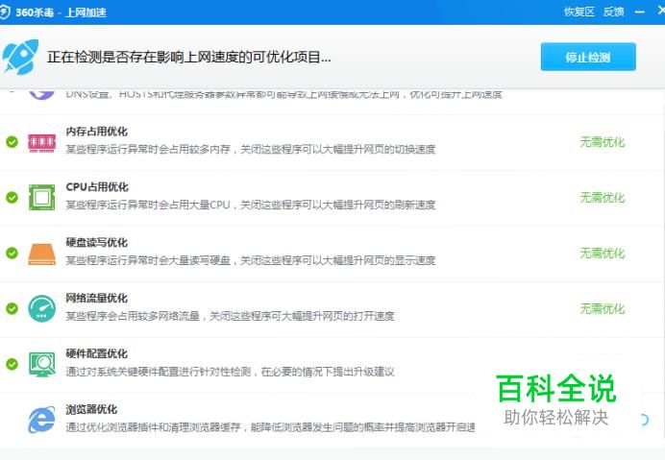Screen dimensions: 665x460
Task: Click the CPU占用优化 description text
Action: (251, 205)
